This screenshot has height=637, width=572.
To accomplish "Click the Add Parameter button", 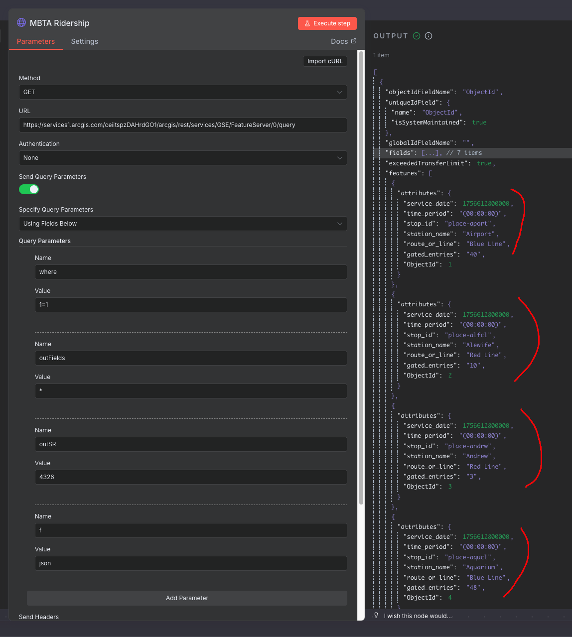I will tap(187, 598).
